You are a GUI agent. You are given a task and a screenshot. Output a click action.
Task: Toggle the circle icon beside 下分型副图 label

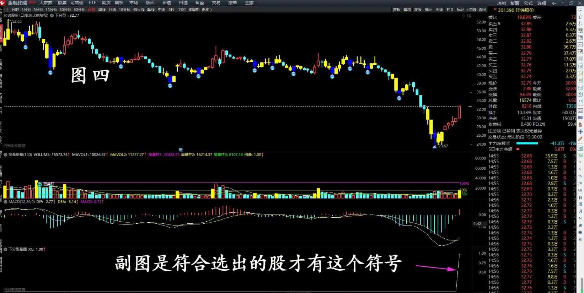[x=5, y=249]
